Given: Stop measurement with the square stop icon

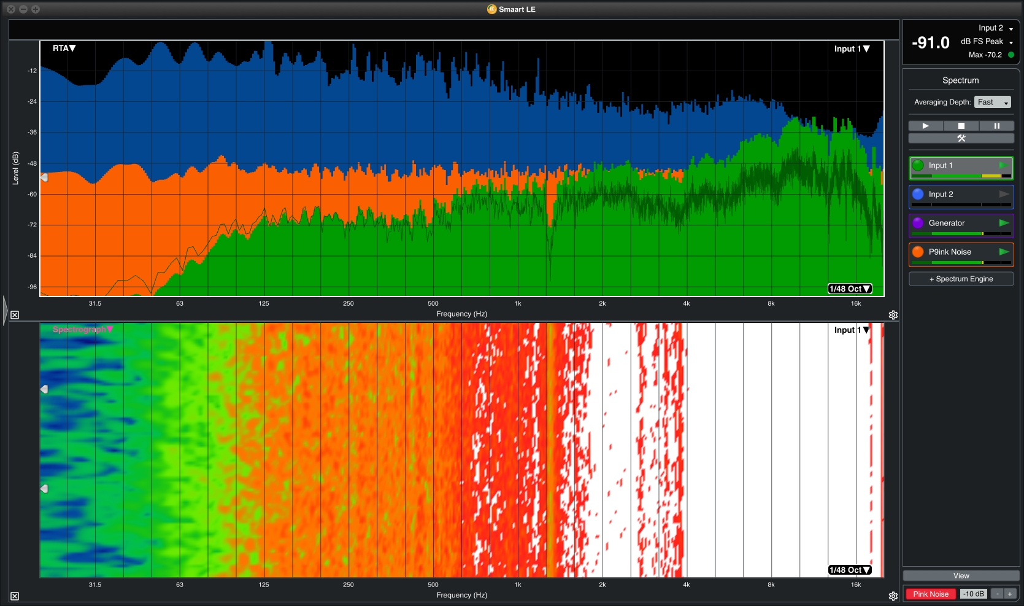Looking at the screenshot, I should 961,126.
